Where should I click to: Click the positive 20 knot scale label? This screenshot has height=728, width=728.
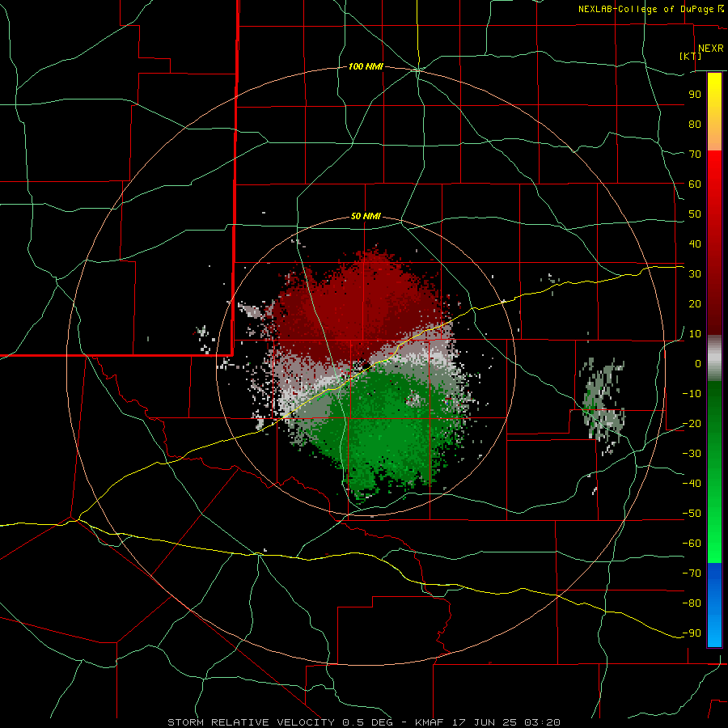695,303
